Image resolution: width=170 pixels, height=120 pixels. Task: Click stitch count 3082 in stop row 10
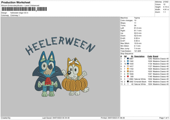[131, 82]
